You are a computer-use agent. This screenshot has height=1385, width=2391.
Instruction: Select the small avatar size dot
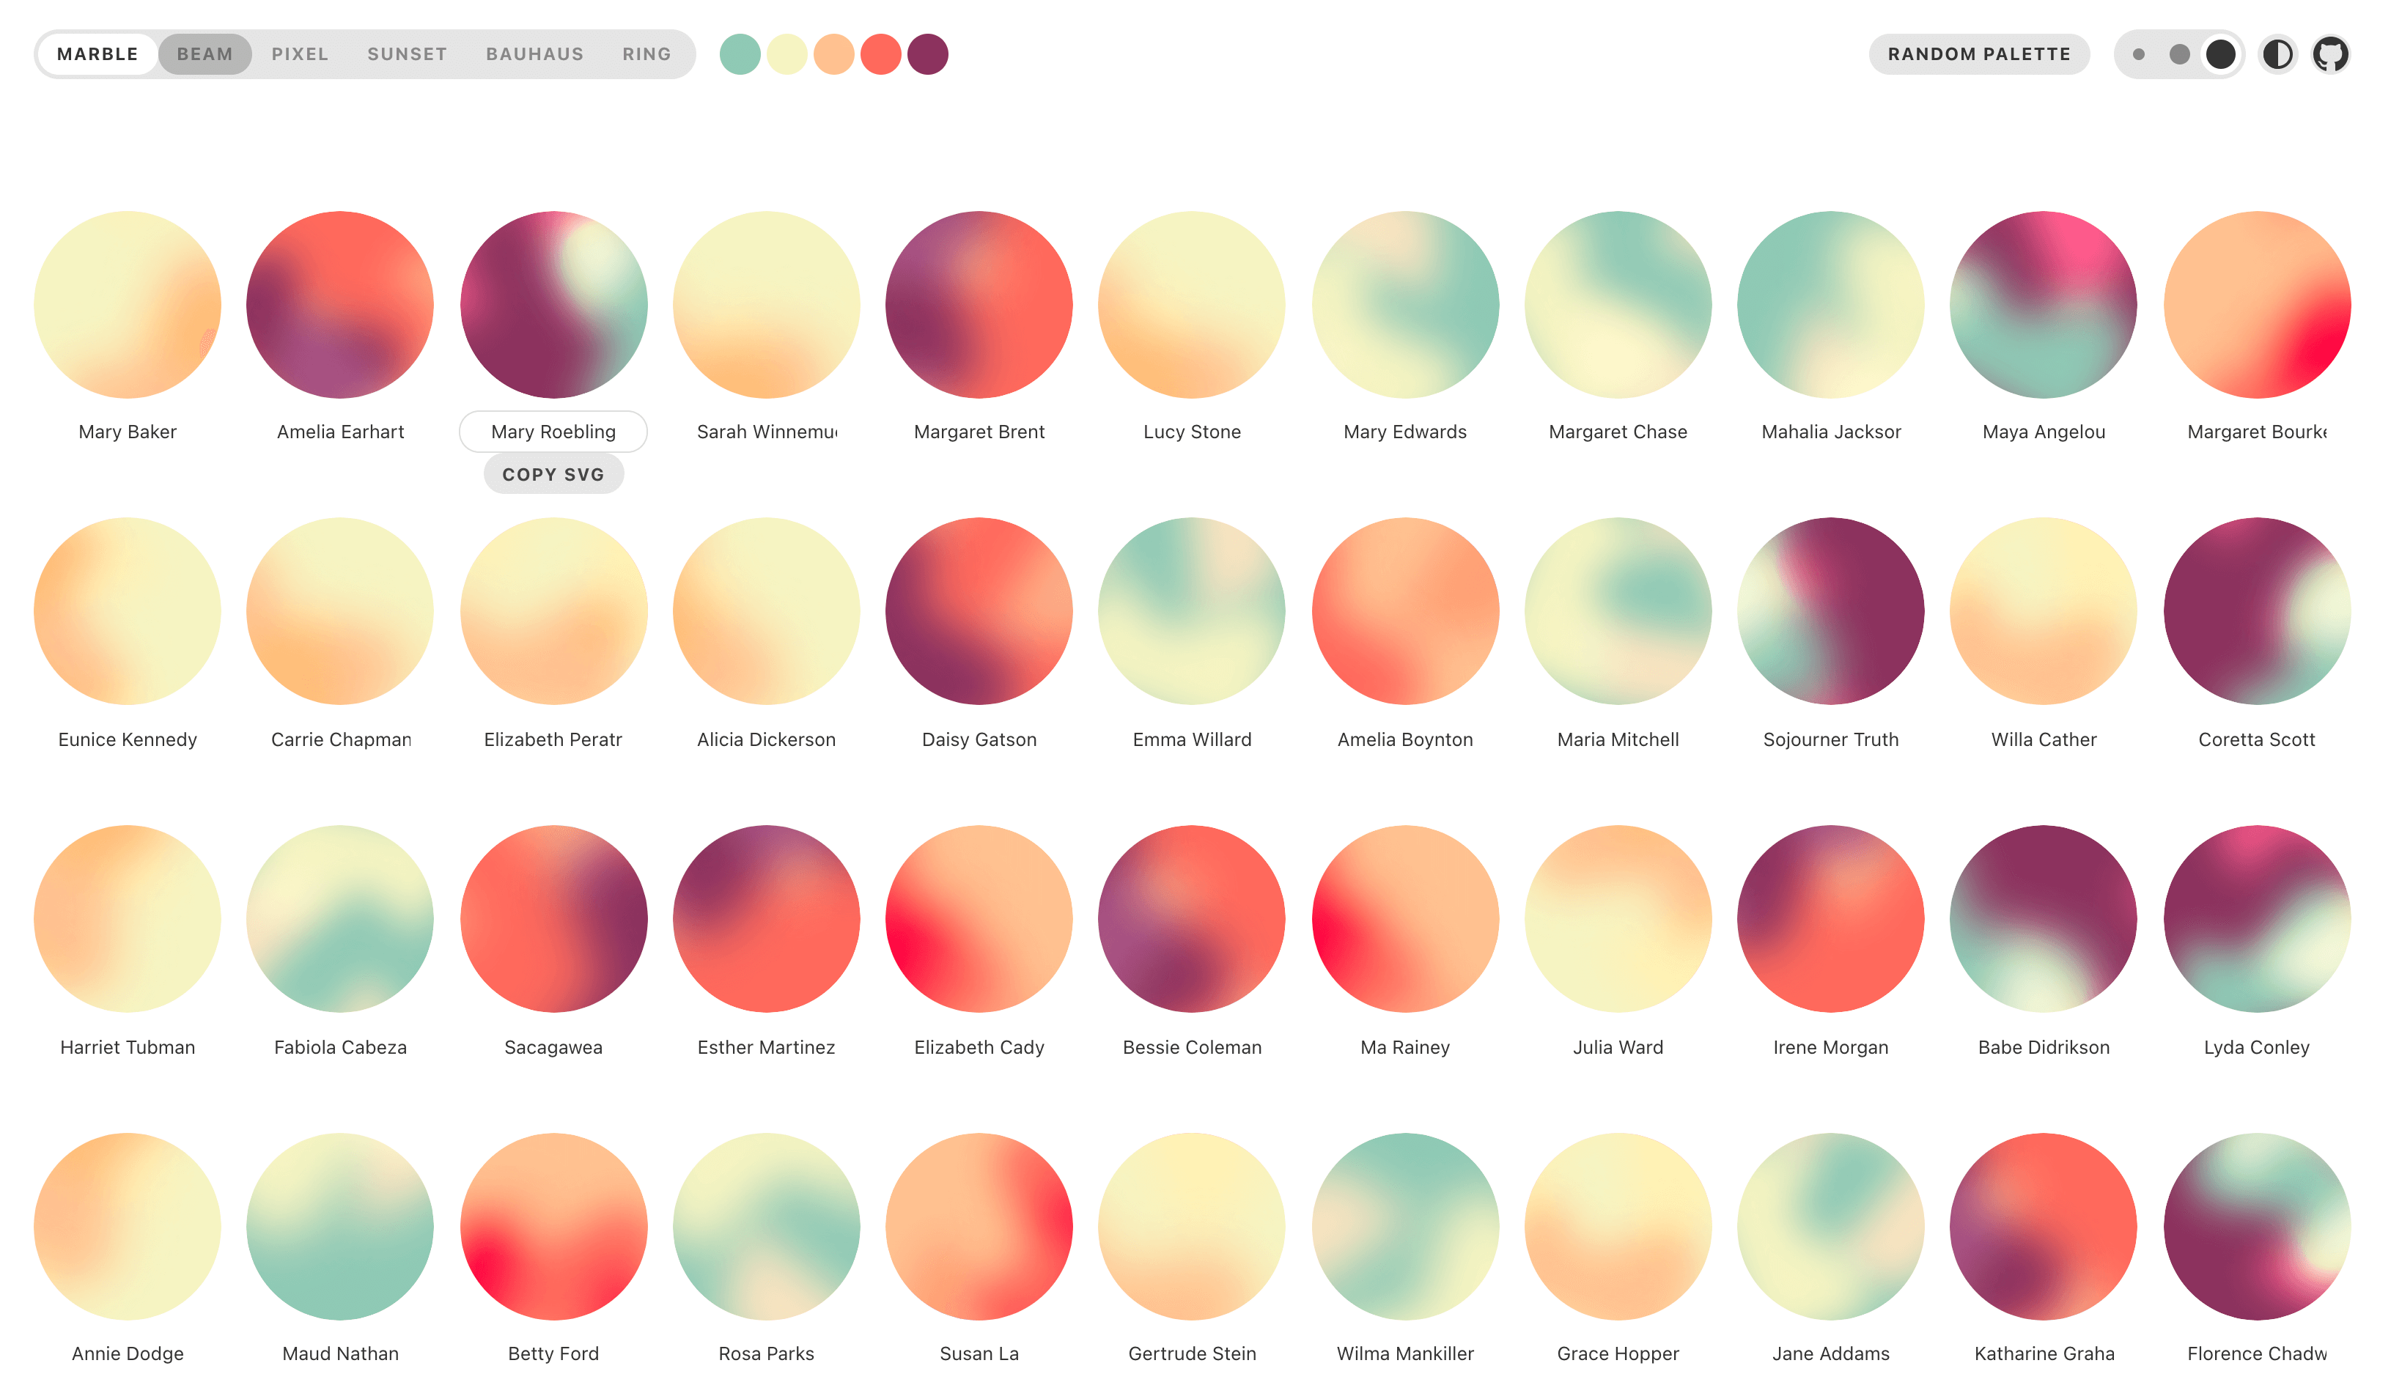pyautogui.click(x=2139, y=54)
